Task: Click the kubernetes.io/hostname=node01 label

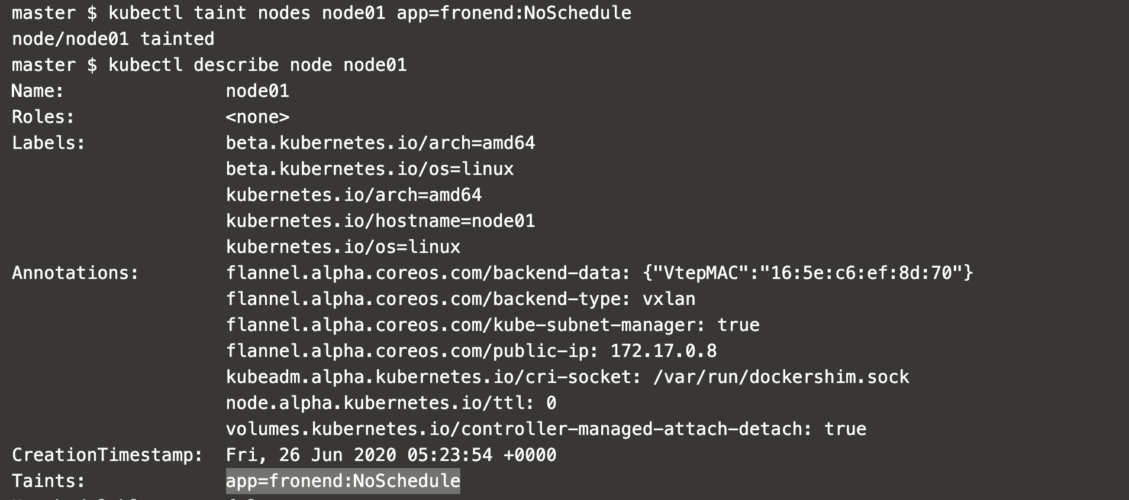Action: 380,221
